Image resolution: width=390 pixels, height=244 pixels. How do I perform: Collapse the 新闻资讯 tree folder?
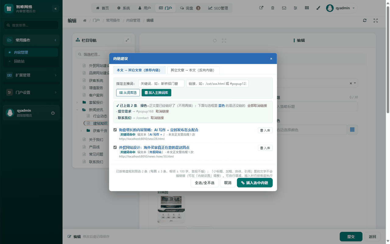(x=77, y=110)
